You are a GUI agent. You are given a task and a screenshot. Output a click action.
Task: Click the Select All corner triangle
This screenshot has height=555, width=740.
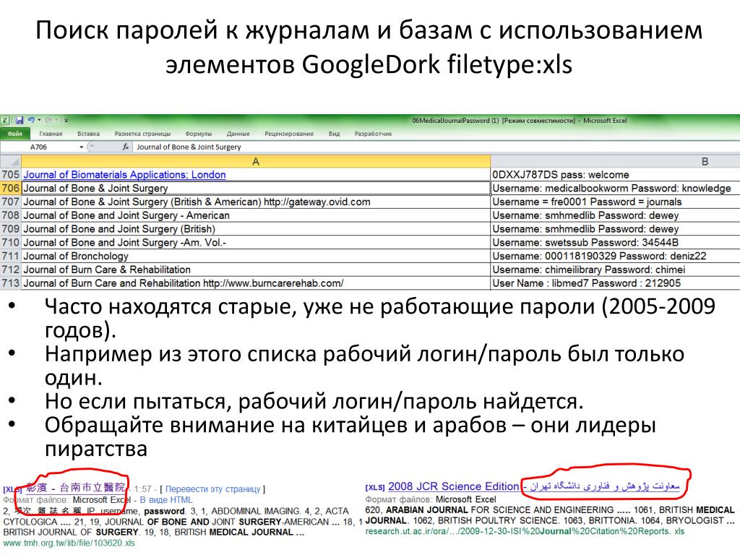pos(10,161)
